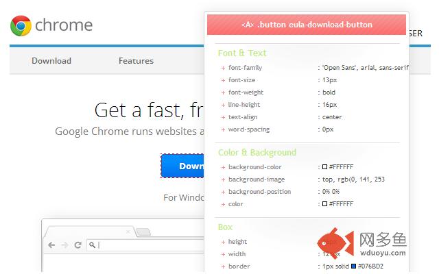Click the plus beside border property

[x=223, y=266]
